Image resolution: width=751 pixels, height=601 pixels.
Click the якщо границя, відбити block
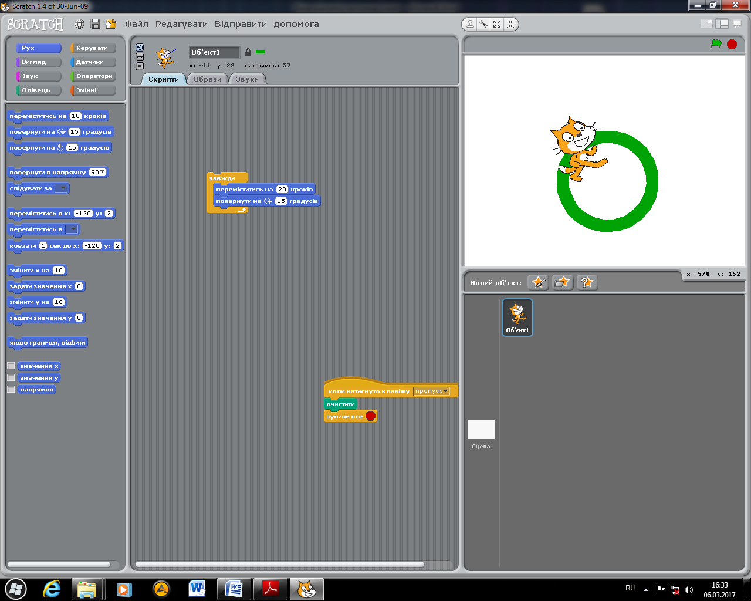pos(48,342)
